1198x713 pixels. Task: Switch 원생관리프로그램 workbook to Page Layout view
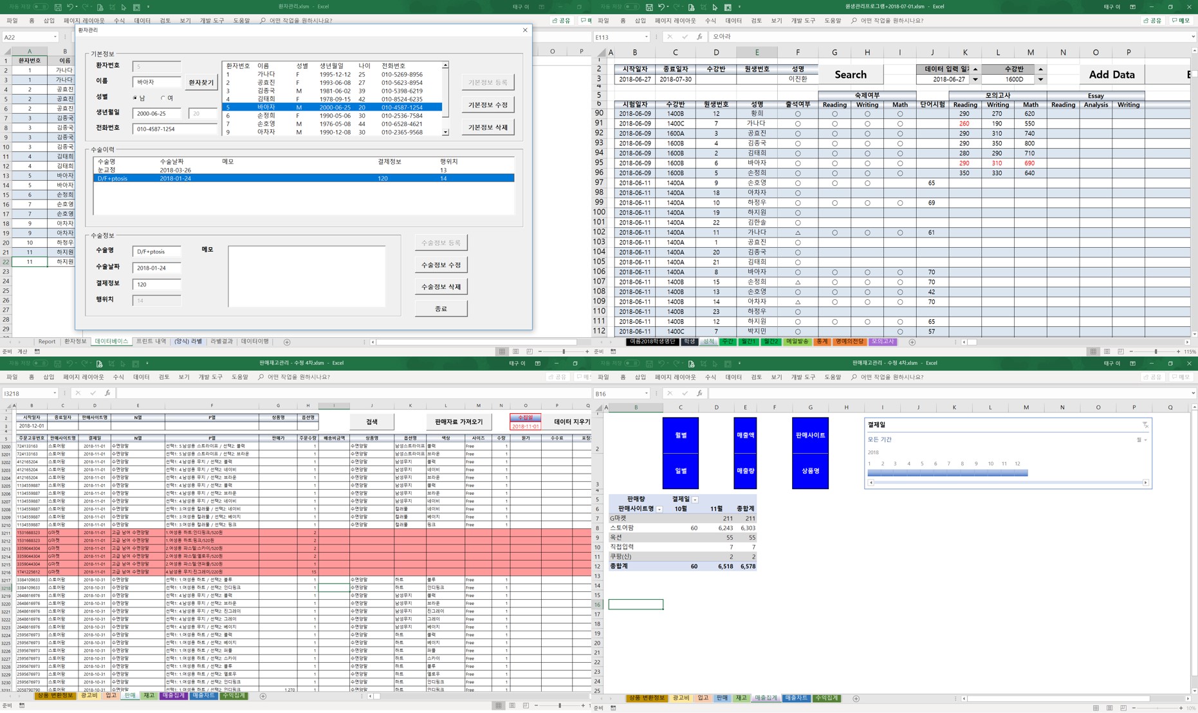click(1107, 352)
